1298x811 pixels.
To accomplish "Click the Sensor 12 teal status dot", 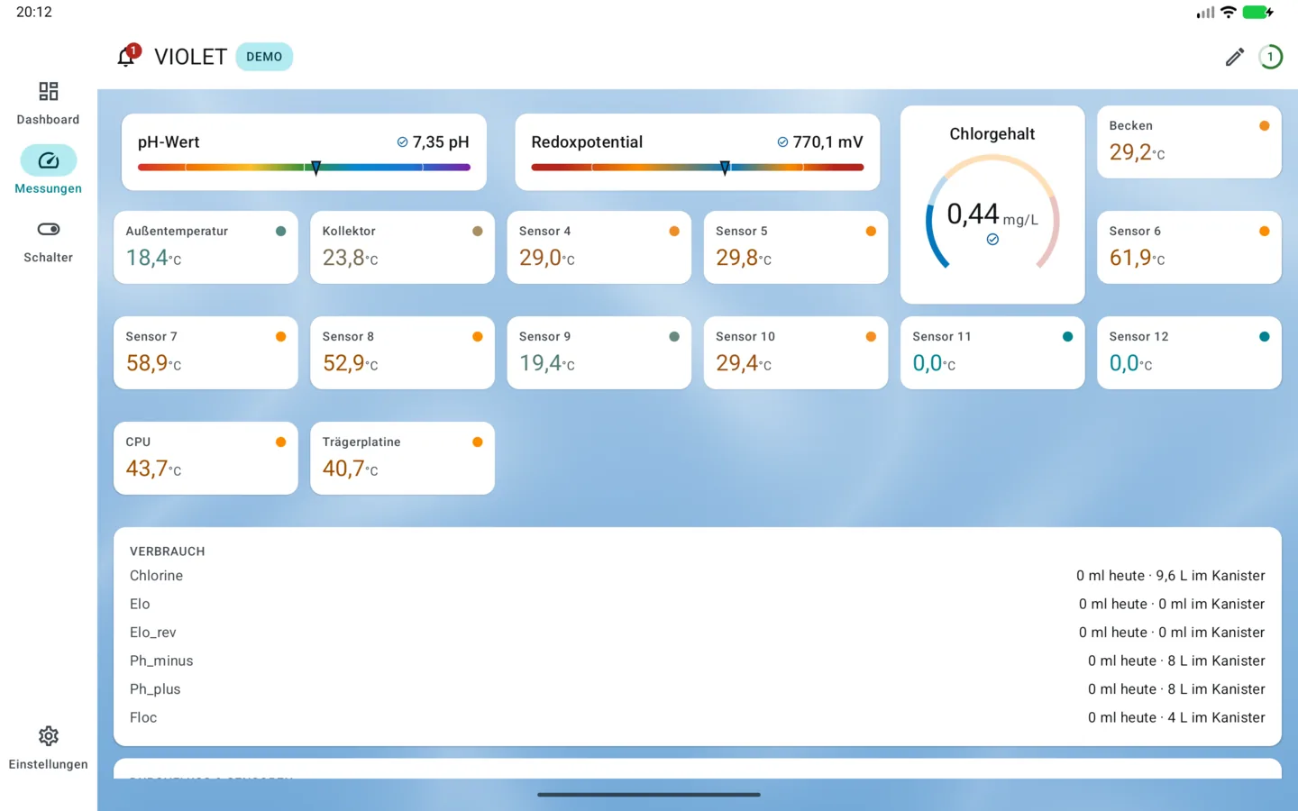I will tap(1264, 337).
